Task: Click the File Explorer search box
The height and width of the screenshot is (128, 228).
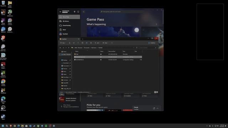Action: point(148,48)
